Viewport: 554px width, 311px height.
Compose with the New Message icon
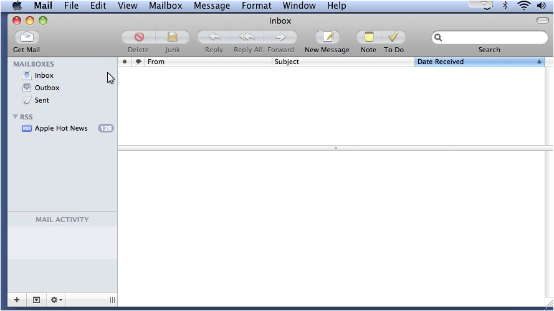(x=328, y=37)
